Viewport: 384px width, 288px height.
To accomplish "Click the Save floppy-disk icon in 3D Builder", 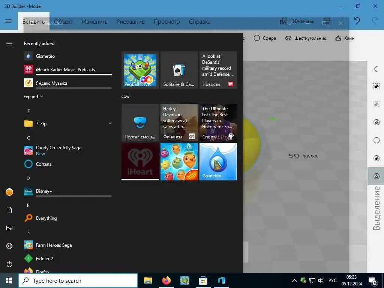I will pos(327,21).
